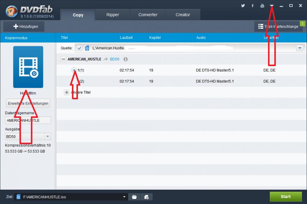Open the DVDFab Twitter link icon
Viewport: 307px width, 204px height.
(243, 6)
